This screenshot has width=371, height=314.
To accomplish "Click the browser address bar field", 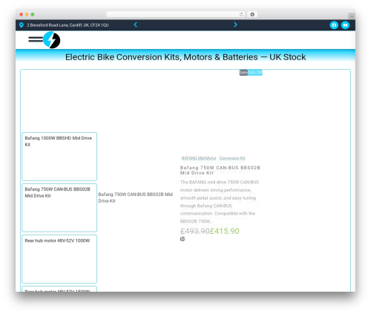I will point(176,15).
